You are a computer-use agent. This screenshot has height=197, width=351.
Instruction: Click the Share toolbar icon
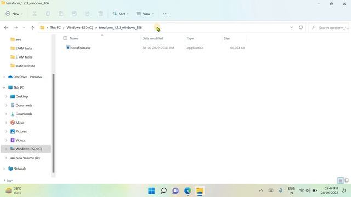pyautogui.click(x=87, y=14)
